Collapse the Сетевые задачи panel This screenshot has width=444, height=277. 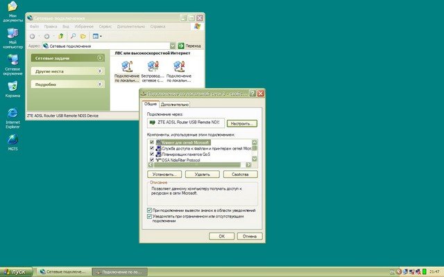(100, 57)
